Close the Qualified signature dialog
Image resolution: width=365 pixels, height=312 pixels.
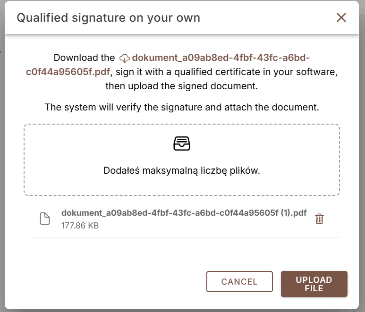(x=341, y=17)
